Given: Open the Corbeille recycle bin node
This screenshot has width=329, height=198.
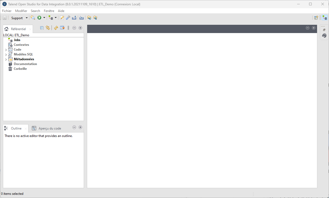Looking at the screenshot, I should click(x=20, y=69).
